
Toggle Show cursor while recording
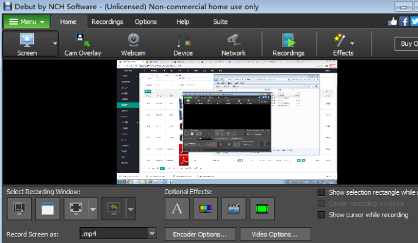(x=321, y=215)
